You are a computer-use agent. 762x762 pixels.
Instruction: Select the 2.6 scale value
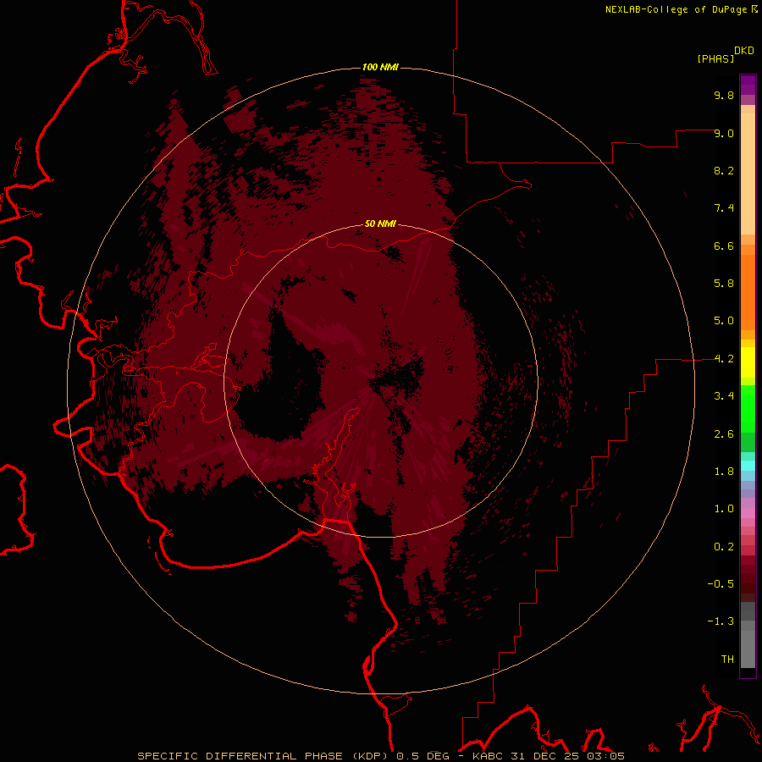tap(724, 434)
